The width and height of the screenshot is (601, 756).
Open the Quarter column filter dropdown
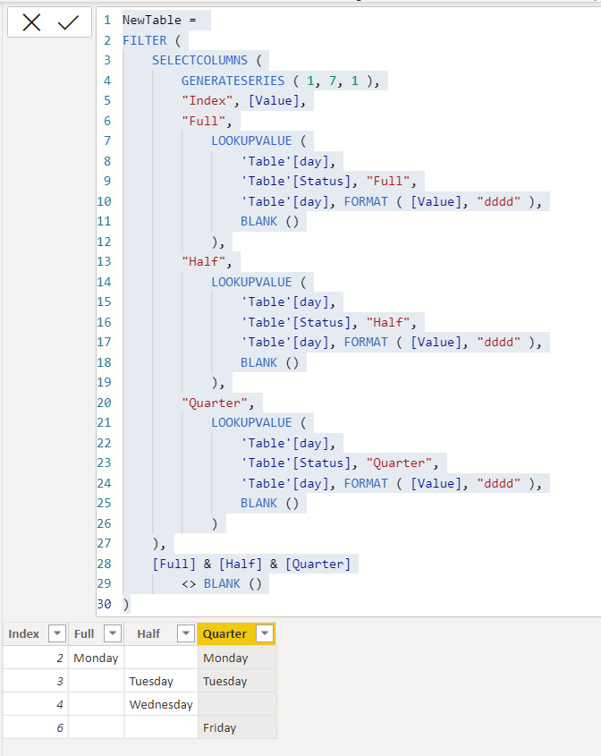(x=265, y=633)
